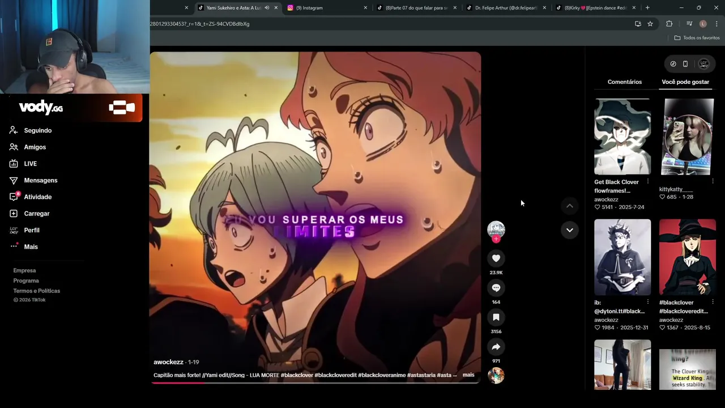The height and width of the screenshot is (408, 725).
Task: Bookmark this page with the star icon
Action: 650,24
